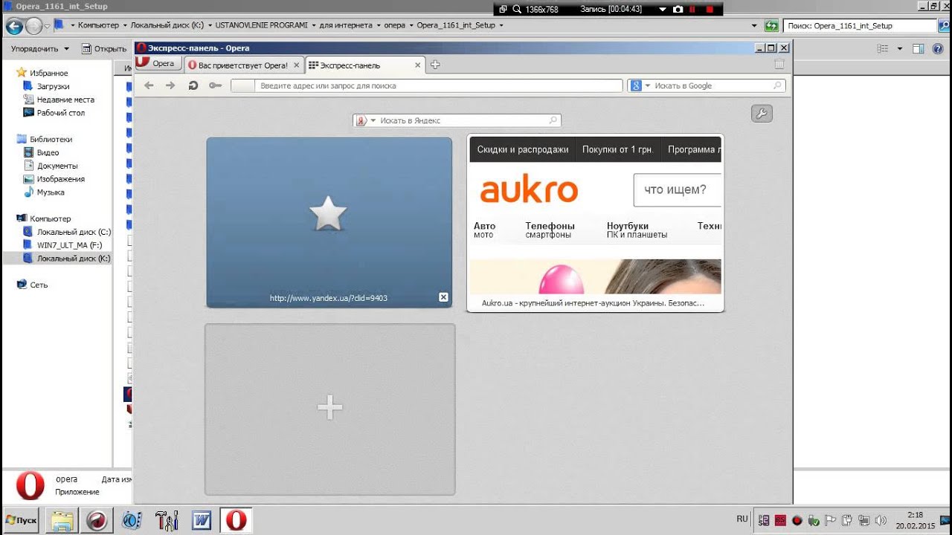This screenshot has width=952, height=535.
Task: Select 'Загрузки' in Explorer sidebar
Action: tap(46, 86)
